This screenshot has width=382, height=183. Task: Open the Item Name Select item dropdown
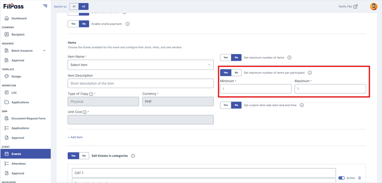pyautogui.click(x=141, y=65)
